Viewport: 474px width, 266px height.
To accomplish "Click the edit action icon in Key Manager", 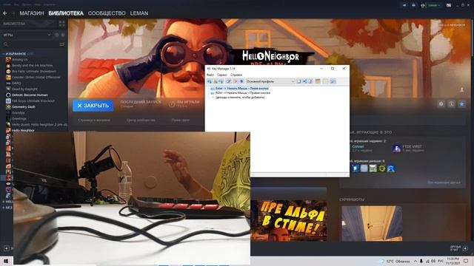I will tap(229, 81).
